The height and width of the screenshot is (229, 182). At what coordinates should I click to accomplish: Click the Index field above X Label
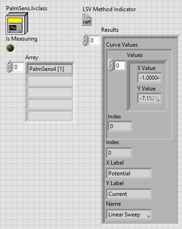coord(119,153)
